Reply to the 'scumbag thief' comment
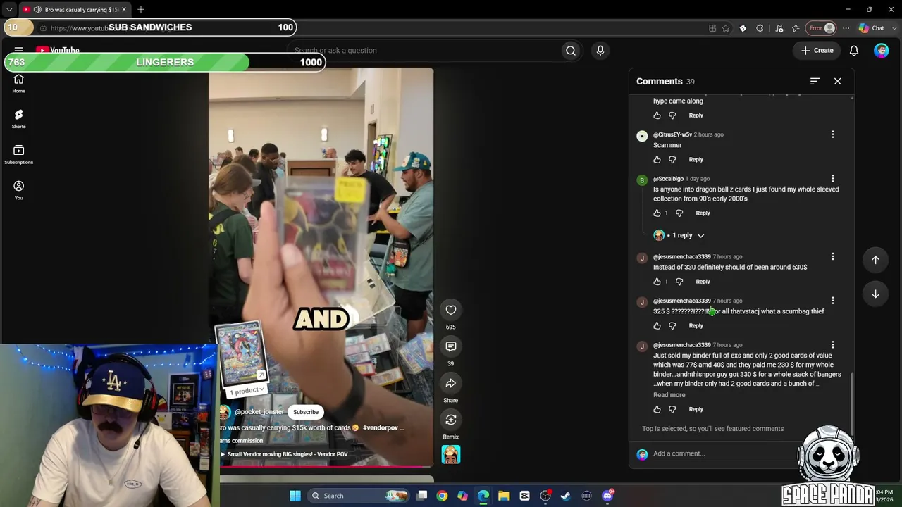Viewport: 902px width, 507px height. click(x=696, y=326)
